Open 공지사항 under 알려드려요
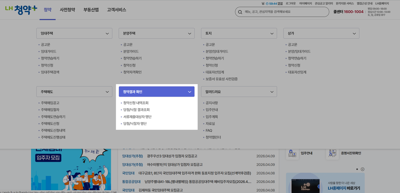This screenshot has width=400, height=193. [212, 103]
